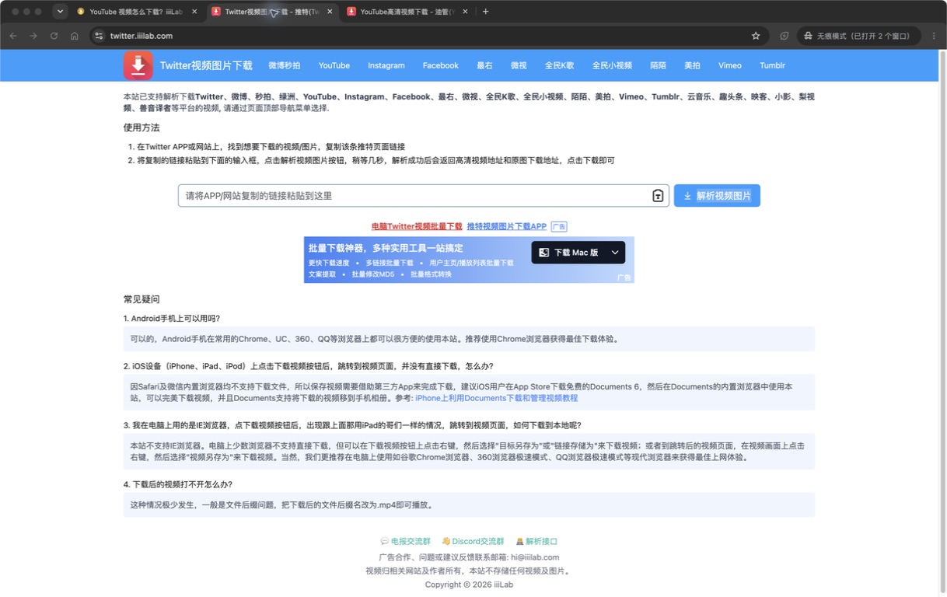Open the Discord交流群 link

(x=473, y=541)
